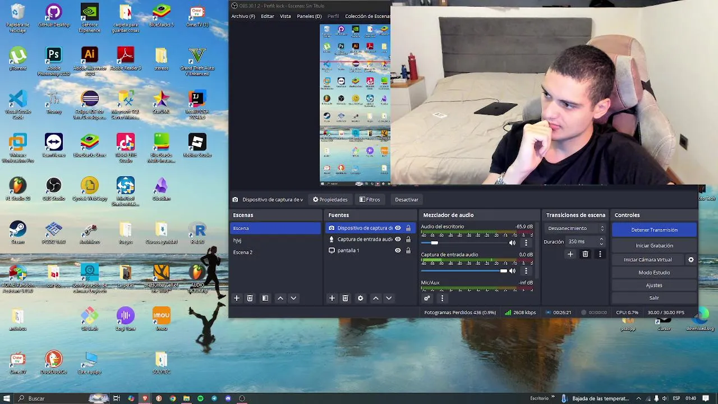Image resolution: width=718 pixels, height=404 pixels.
Task: Open Ajustes settings button
Action: point(654,285)
